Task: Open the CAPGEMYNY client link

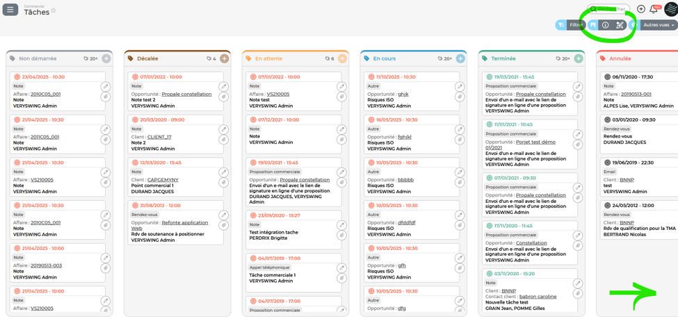Action: coord(163,180)
